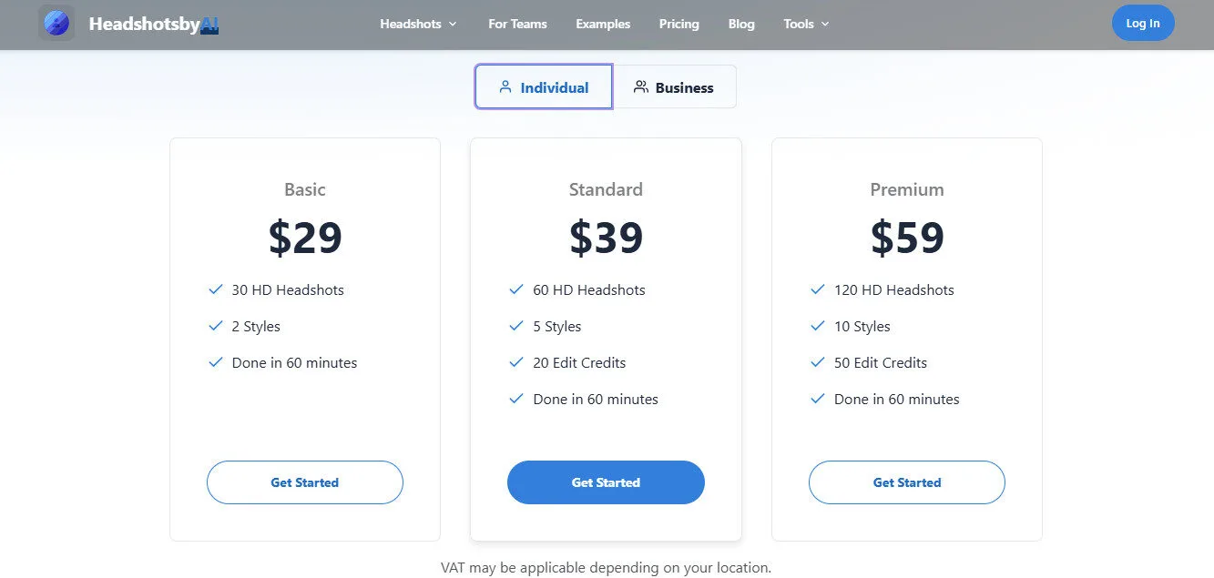Click the team icon beside Business label

click(640, 86)
